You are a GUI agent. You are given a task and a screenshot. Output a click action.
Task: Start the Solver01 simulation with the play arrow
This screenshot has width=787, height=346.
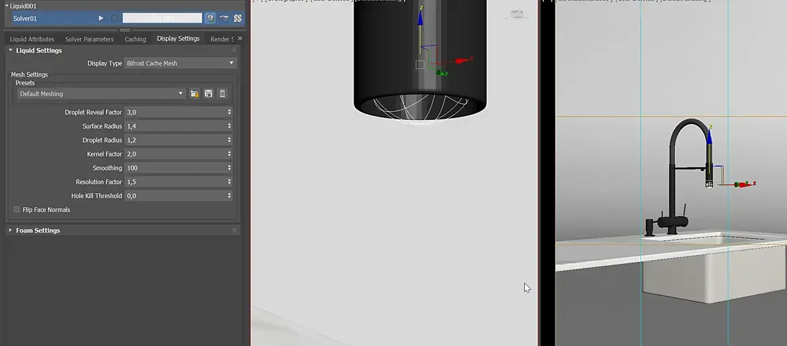pyautogui.click(x=101, y=18)
